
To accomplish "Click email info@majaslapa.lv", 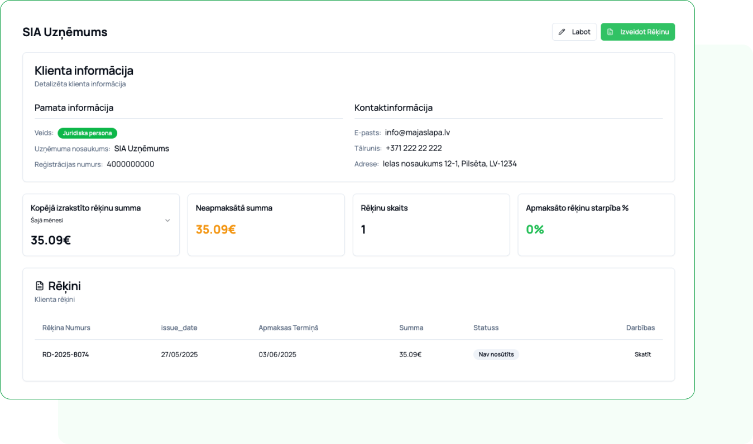I will click(x=418, y=133).
